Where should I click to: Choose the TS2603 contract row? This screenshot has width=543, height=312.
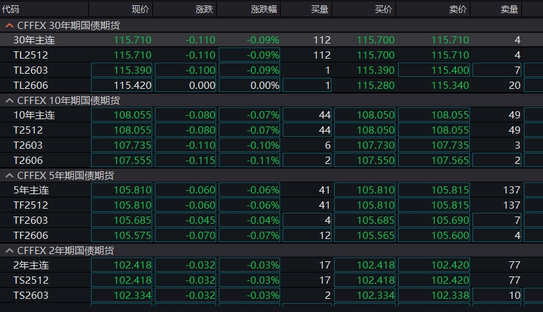pos(30,296)
